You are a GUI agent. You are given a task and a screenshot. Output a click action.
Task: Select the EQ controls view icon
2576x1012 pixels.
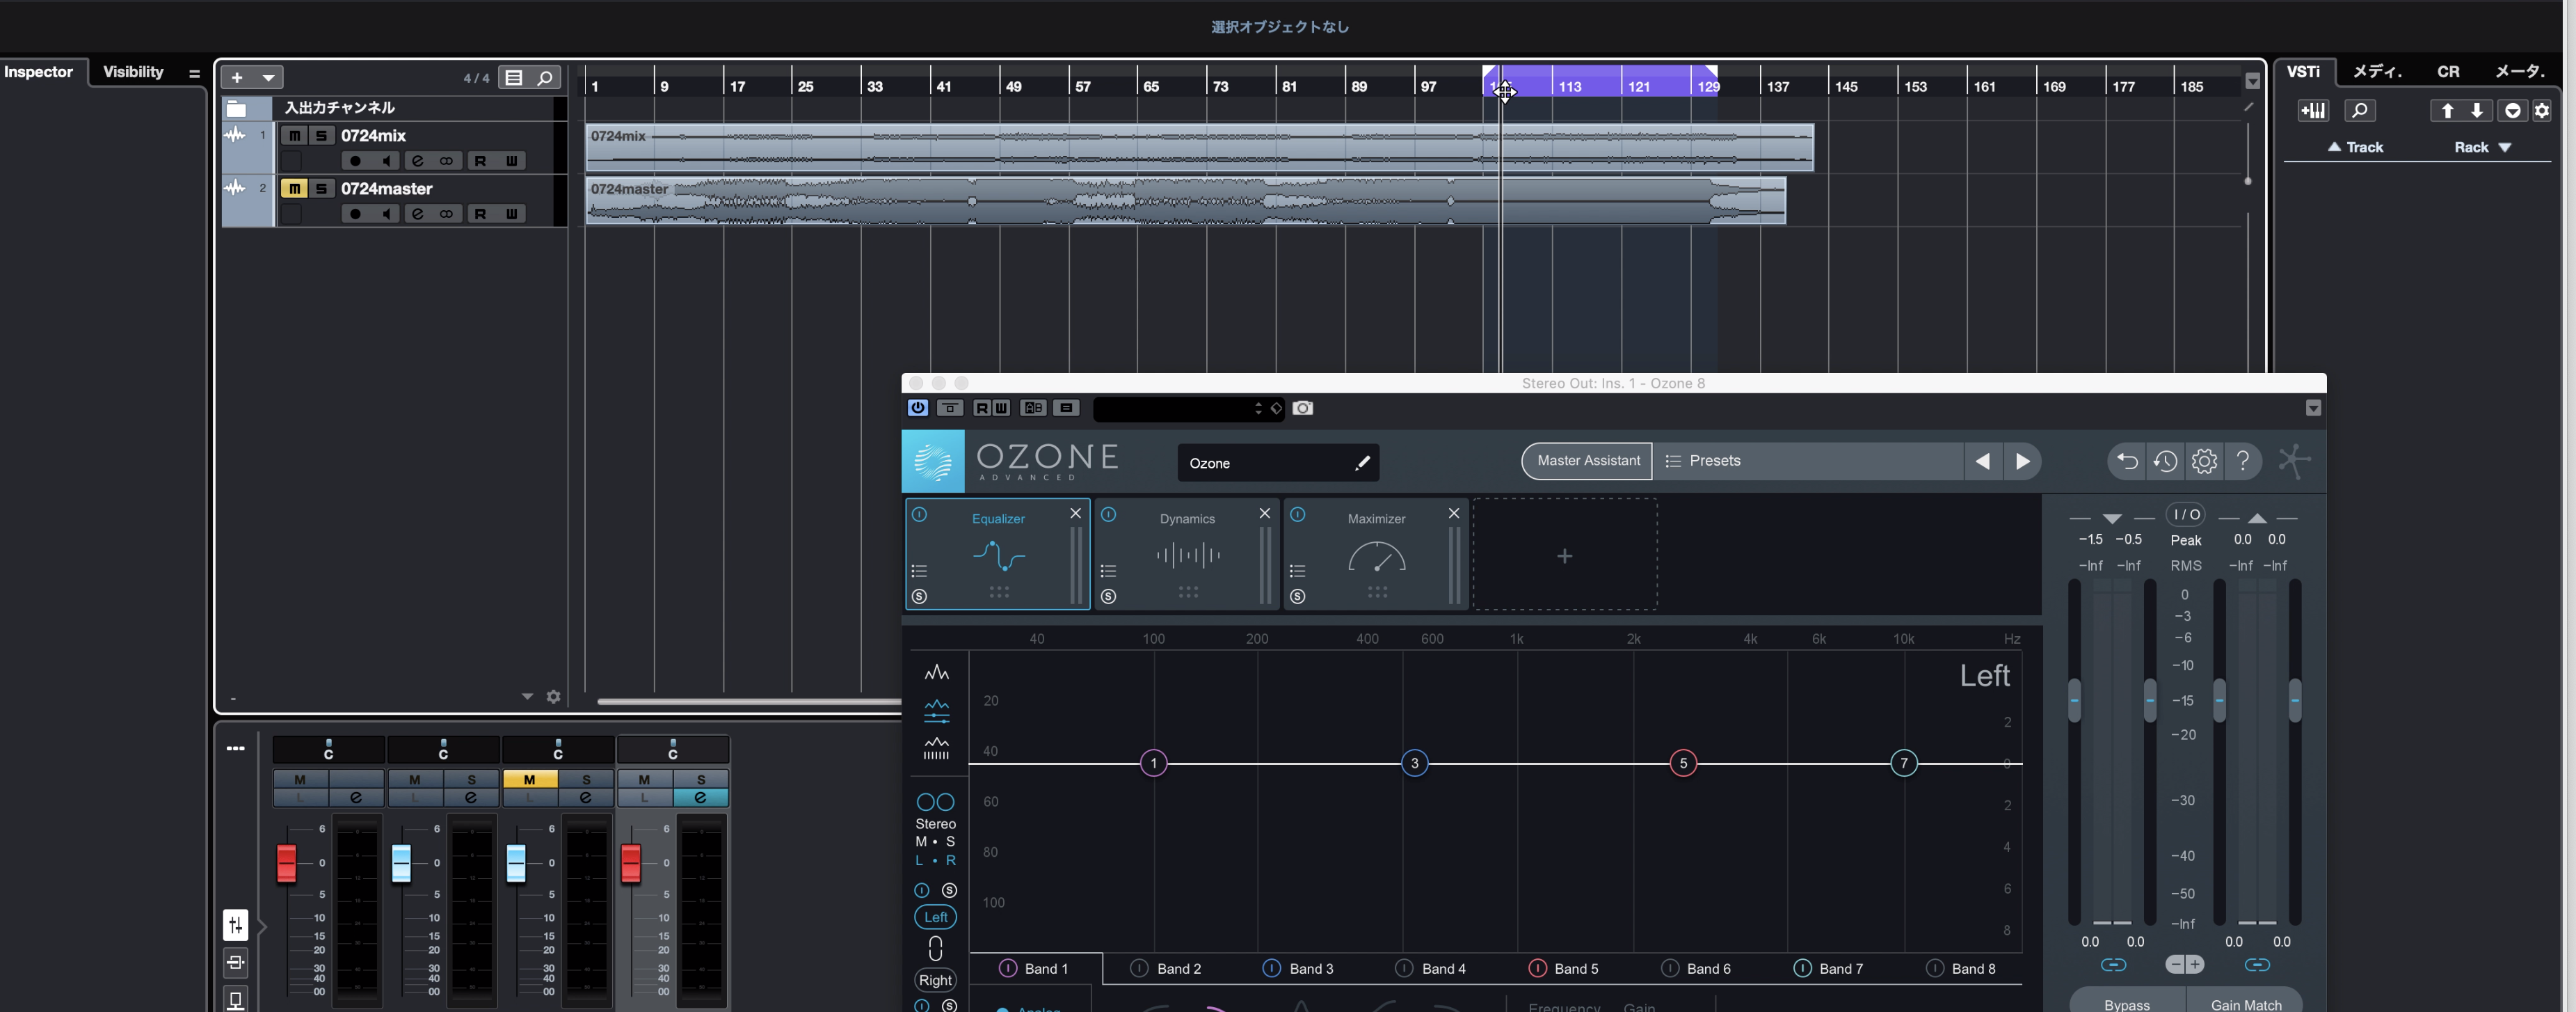click(x=936, y=711)
